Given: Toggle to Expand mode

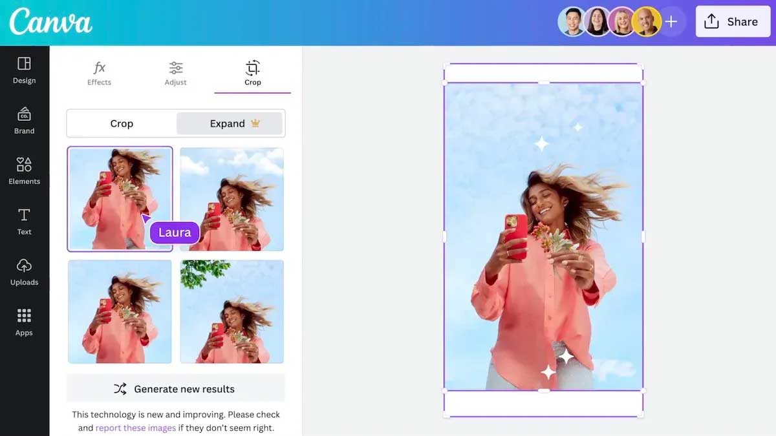Looking at the screenshot, I should pyautogui.click(x=230, y=123).
